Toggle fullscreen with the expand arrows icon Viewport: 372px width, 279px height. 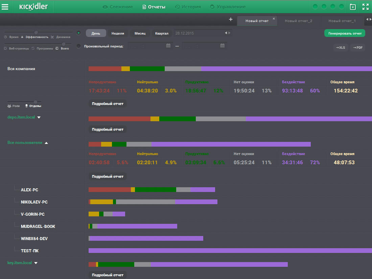[x=365, y=7]
